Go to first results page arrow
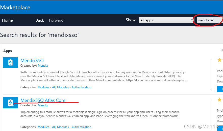Viewport: 223px width, 131px height. 222,50
